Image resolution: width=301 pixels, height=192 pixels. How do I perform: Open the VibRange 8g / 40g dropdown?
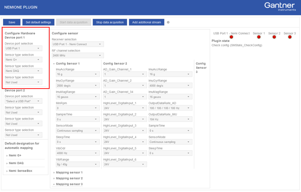coord(78,165)
